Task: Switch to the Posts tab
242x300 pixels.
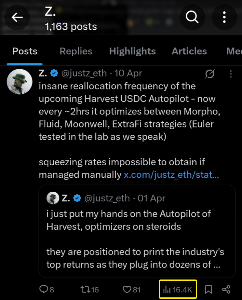Action: click(25, 51)
